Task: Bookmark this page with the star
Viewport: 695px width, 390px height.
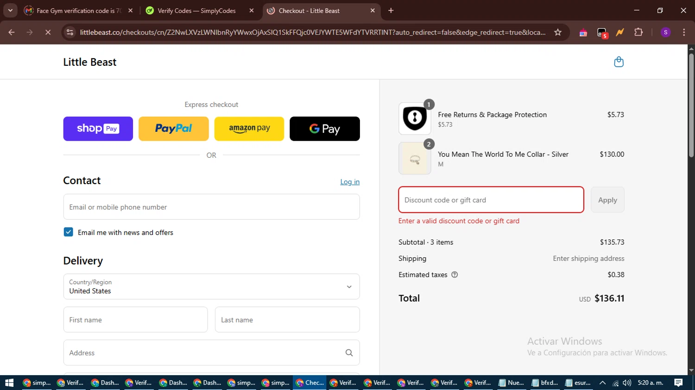Action: pos(558,32)
